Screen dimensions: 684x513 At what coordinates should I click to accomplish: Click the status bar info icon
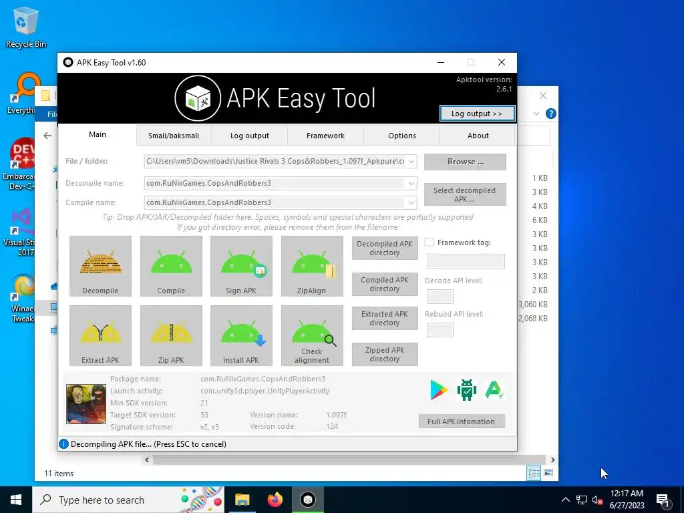pyautogui.click(x=63, y=444)
